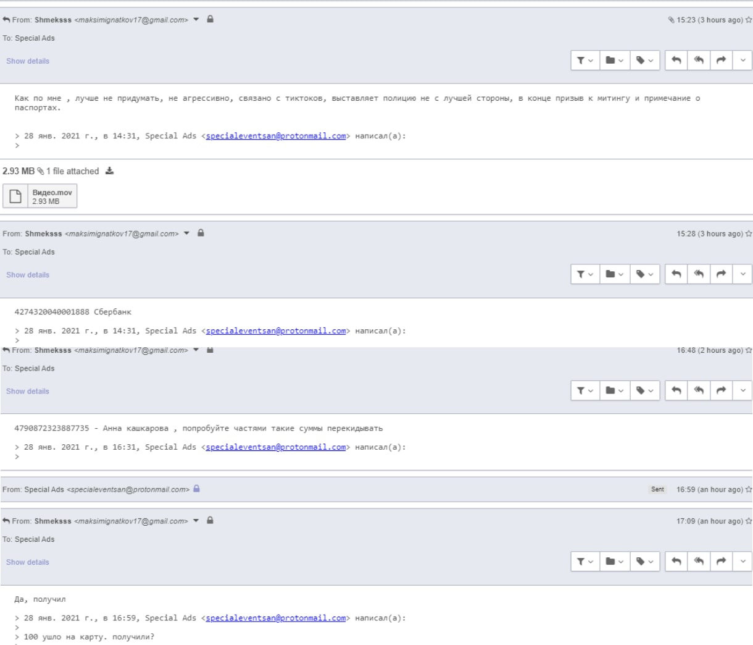Show details of the 15:23 message
The height and width of the screenshot is (645, 753).
[28, 61]
